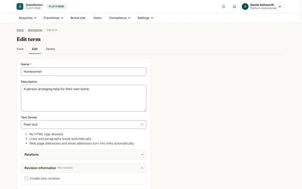Open the Enquiries menu

[28, 18]
